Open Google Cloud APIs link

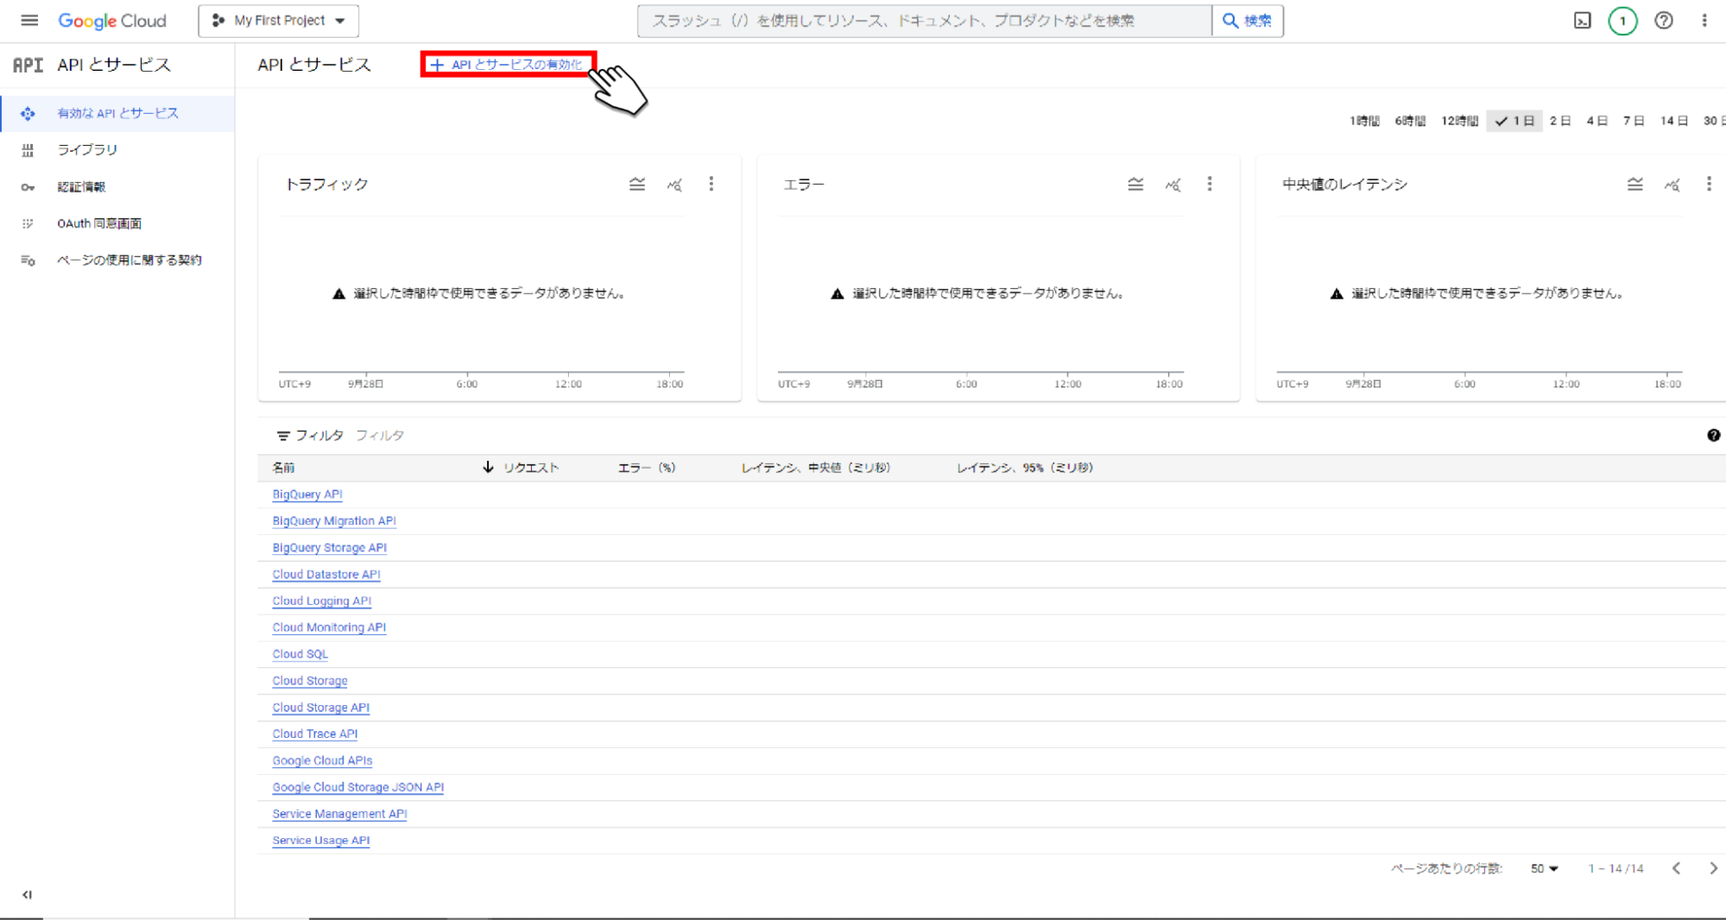(x=322, y=761)
